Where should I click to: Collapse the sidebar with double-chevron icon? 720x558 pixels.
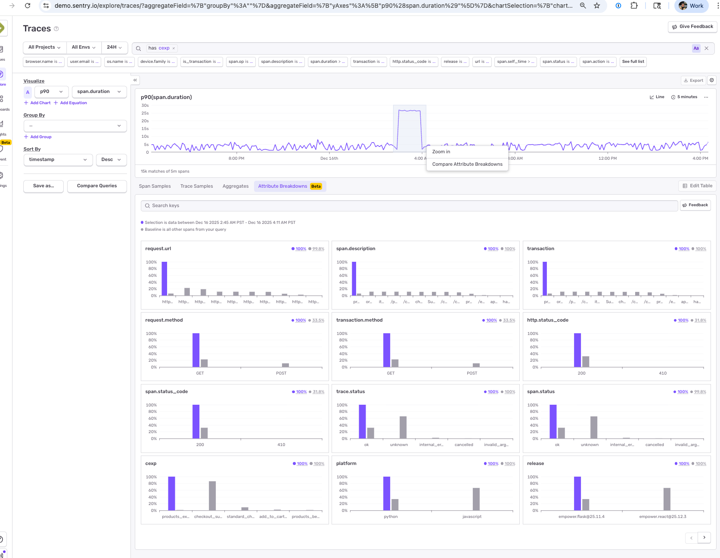[x=135, y=80]
